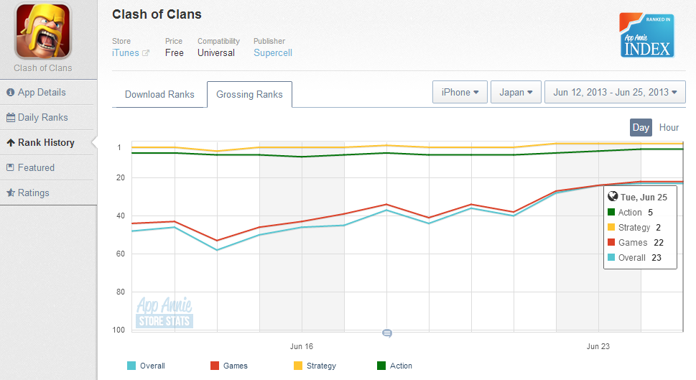Click the Strategy yellow legend swatch
Viewport: 696px width, 380px height.
coord(298,366)
